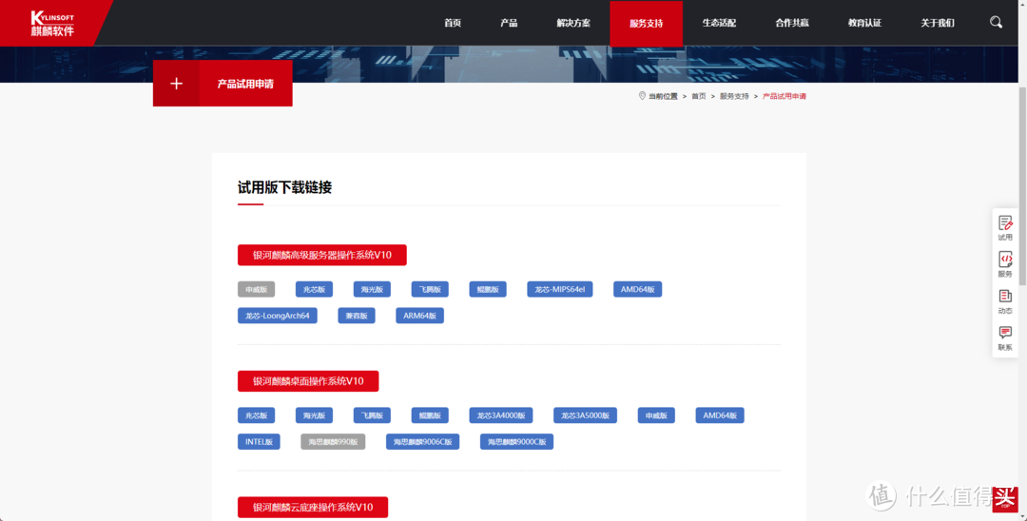Viewport: 1027px width, 521px height.
Task: Click the INTEL版 desktop download button
Action: tap(259, 441)
